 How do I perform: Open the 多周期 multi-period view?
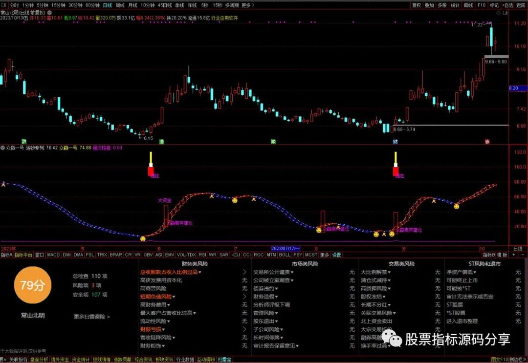232,5
